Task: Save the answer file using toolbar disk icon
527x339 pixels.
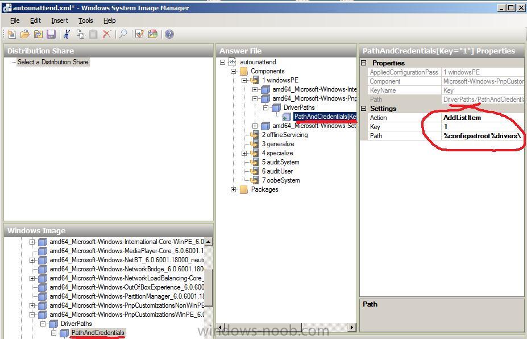Action: pyautogui.click(x=51, y=34)
